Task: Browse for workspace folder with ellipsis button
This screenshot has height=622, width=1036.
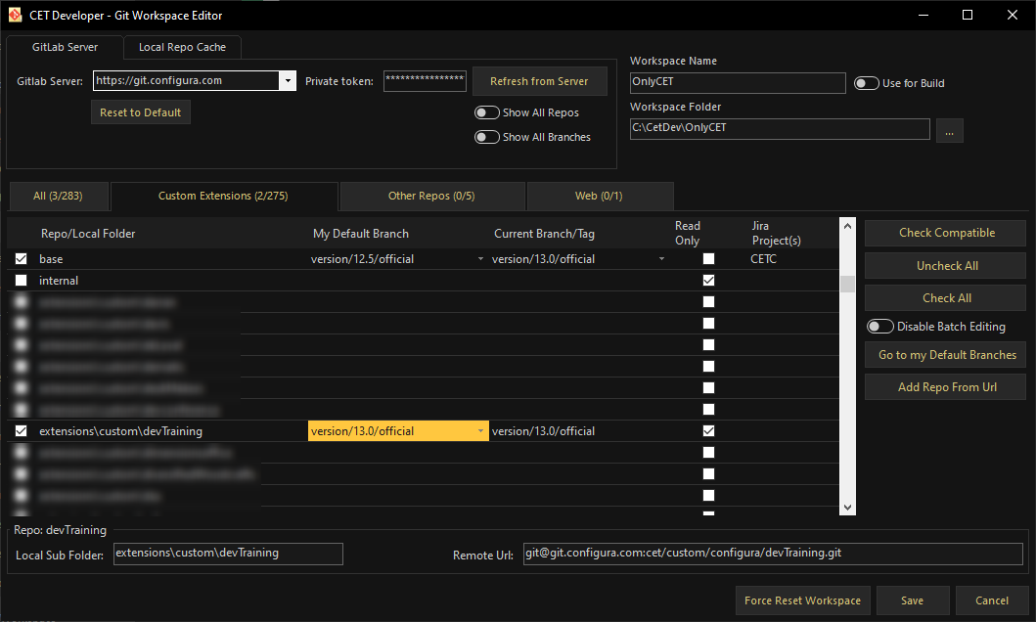Action: click(950, 131)
